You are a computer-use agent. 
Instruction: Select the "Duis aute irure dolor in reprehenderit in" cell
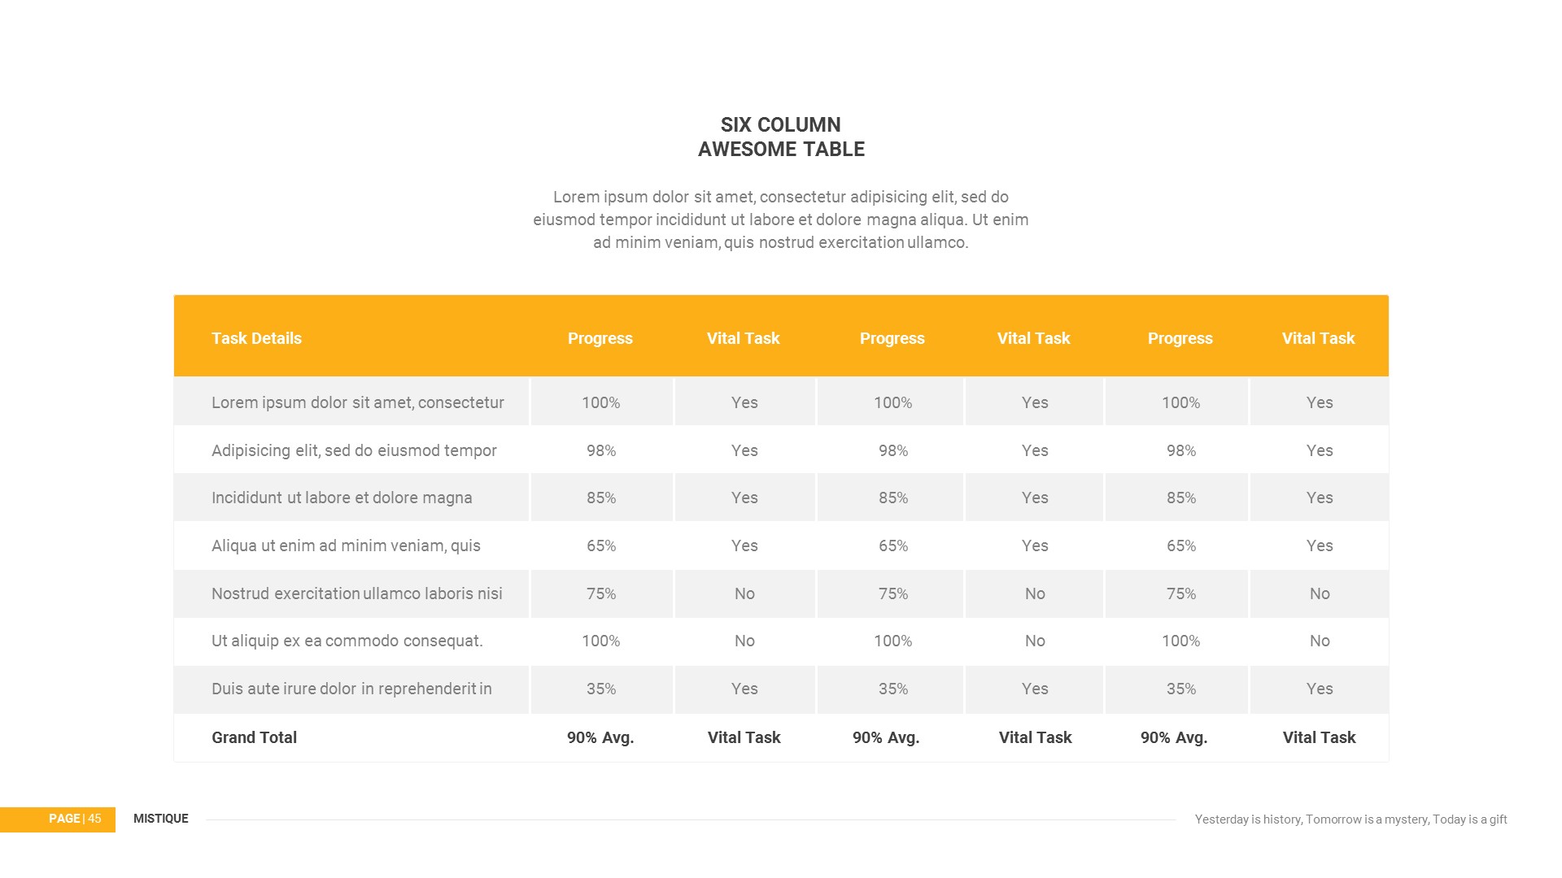point(351,689)
